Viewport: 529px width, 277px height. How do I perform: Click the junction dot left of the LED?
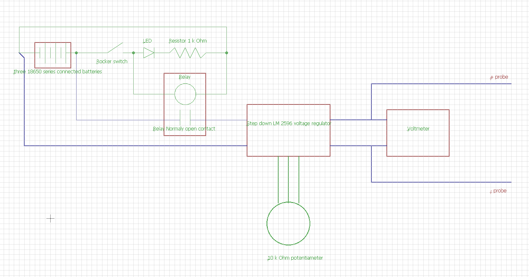pos(134,52)
